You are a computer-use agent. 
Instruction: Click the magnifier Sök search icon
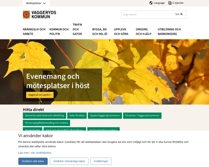[181, 14]
